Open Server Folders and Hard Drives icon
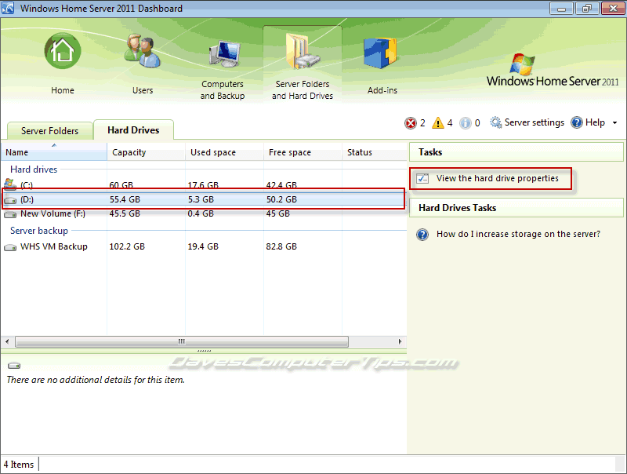The width and height of the screenshot is (627, 474). coord(303,51)
